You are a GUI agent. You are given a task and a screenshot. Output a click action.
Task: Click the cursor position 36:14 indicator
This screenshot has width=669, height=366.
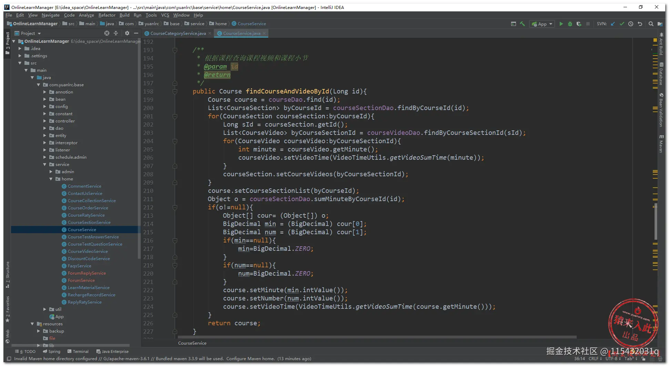pos(579,359)
